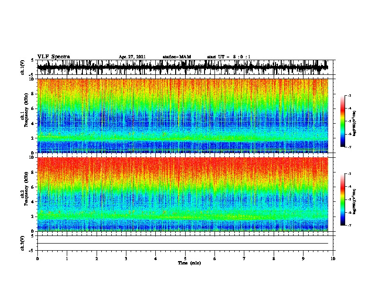Click the flat ch.3 voltage trace line

[x=182, y=244]
